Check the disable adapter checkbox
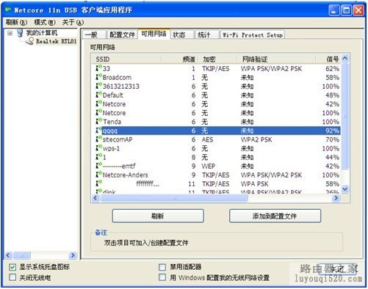 pos(162,267)
